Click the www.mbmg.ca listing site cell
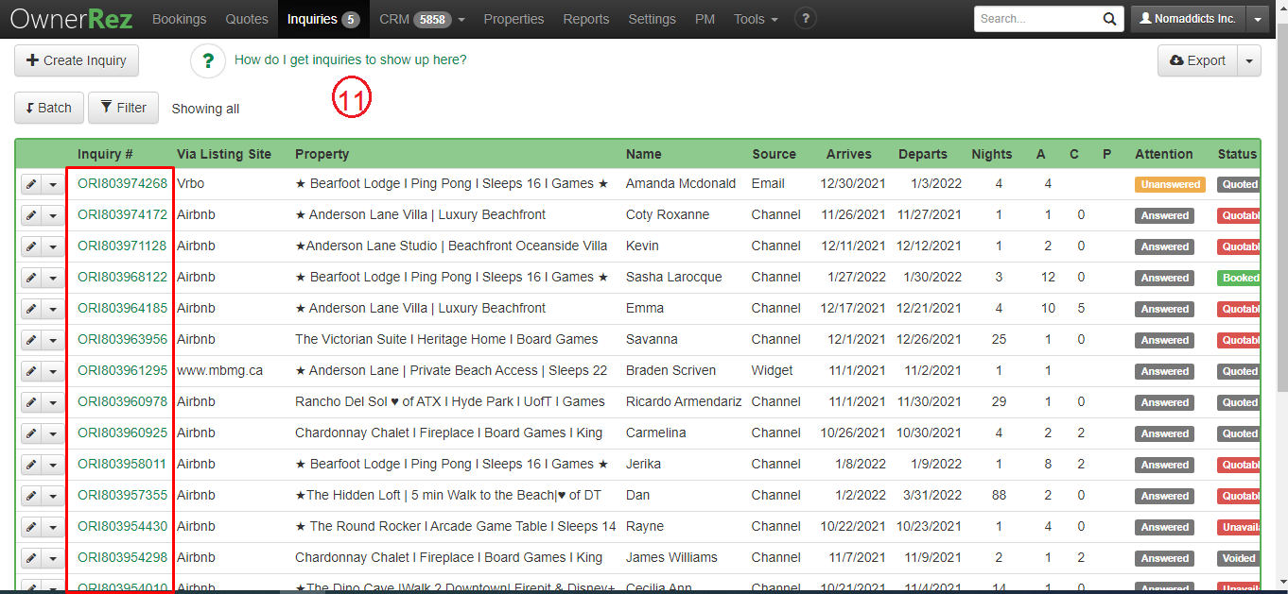Viewport: 1288px width, 594px height. point(219,371)
